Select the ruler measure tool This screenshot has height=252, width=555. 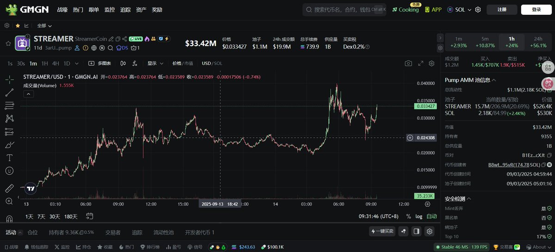coord(9,188)
